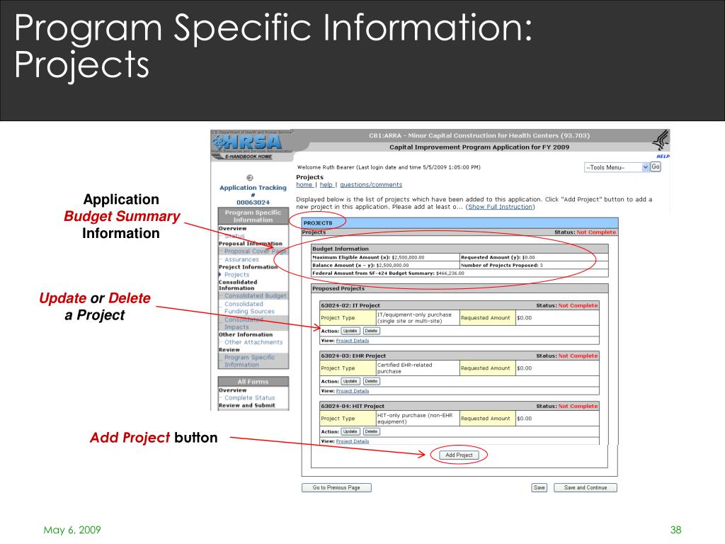
Task: Delete the HIT Project
Action: pyautogui.click(x=371, y=431)
